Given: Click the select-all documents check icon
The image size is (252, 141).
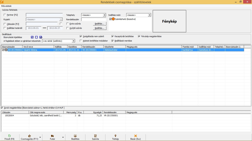Looking at the screenshot, I should (32, 37).
